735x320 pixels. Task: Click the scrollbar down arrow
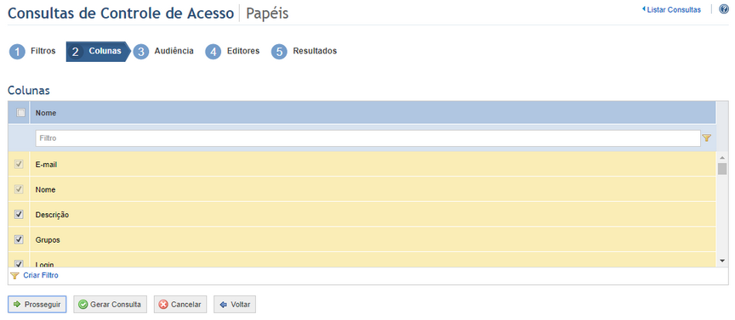[x=722, y=261]
